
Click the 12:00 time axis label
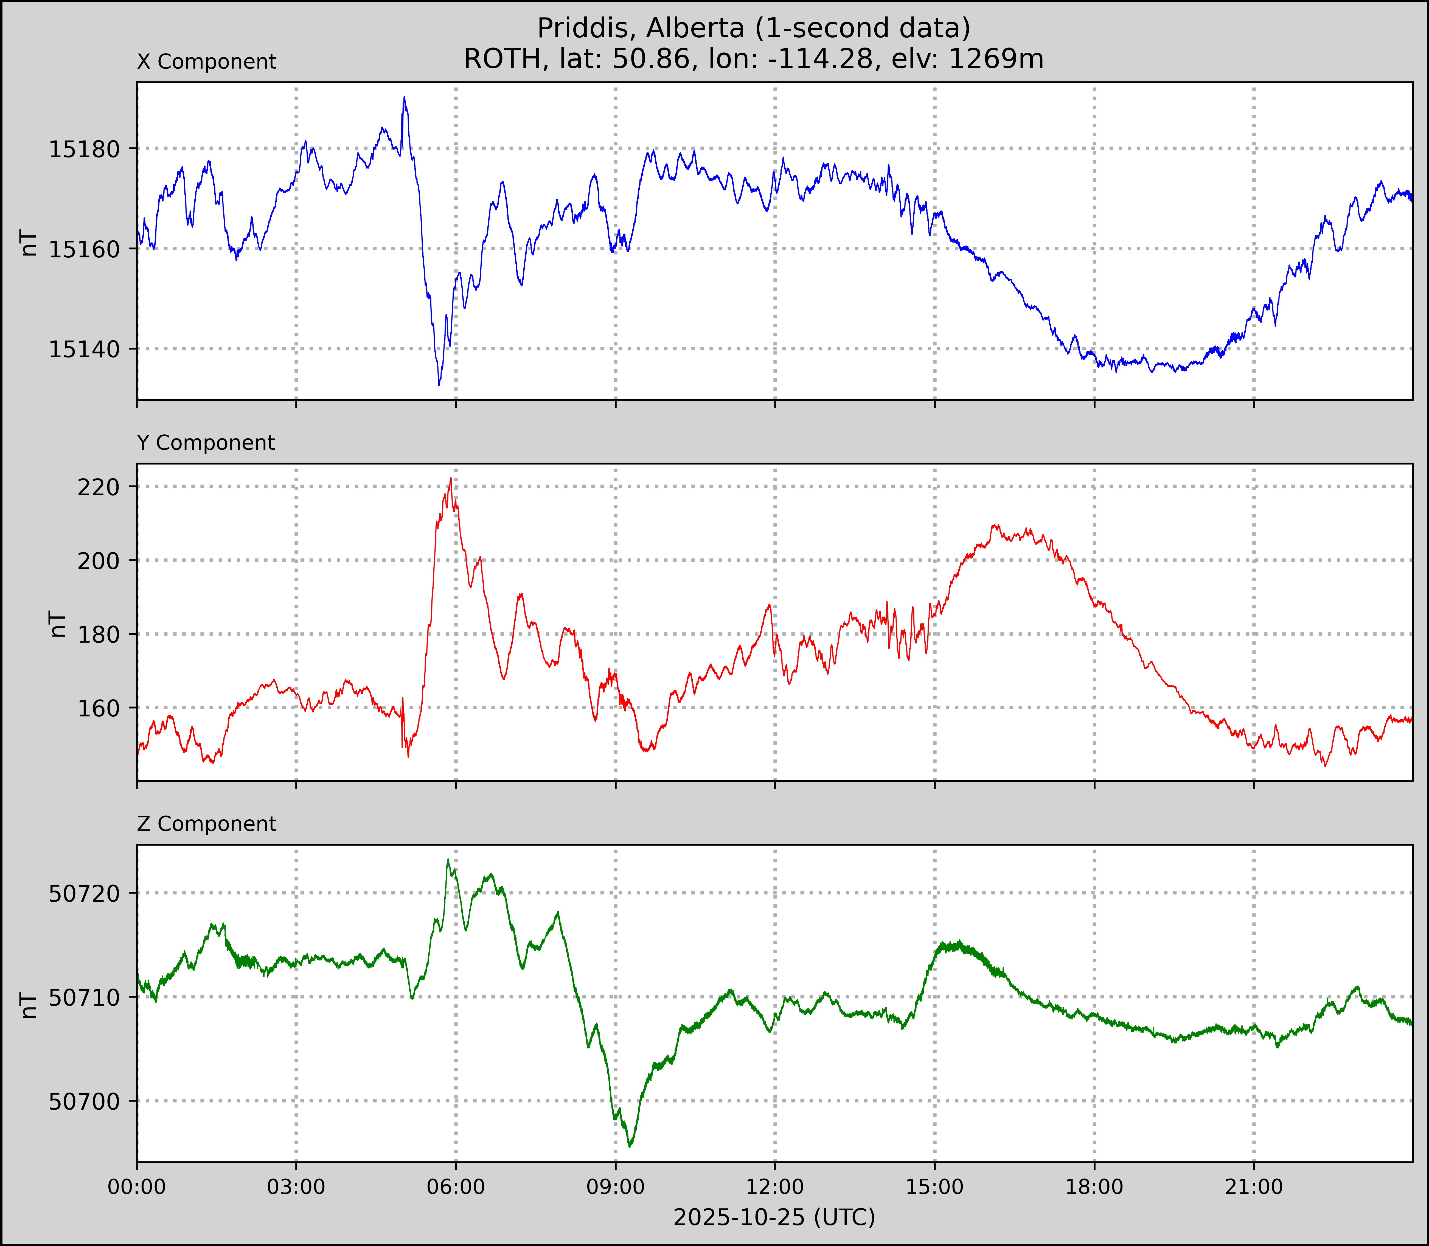click(x=775, y=1187)
